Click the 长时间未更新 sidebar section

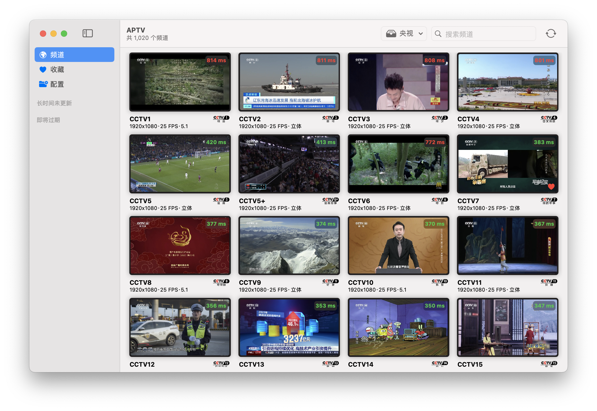tap(54, 103)
